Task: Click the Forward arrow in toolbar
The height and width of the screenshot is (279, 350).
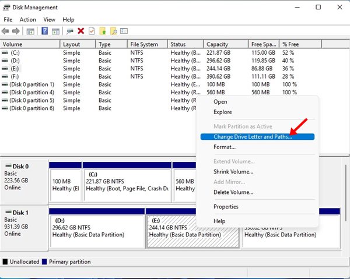Action: 16,31
